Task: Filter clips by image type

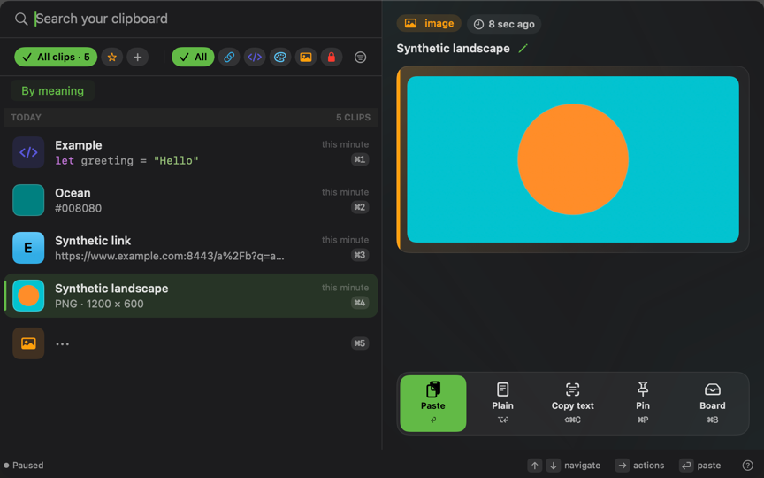Action: coord(305,57)
